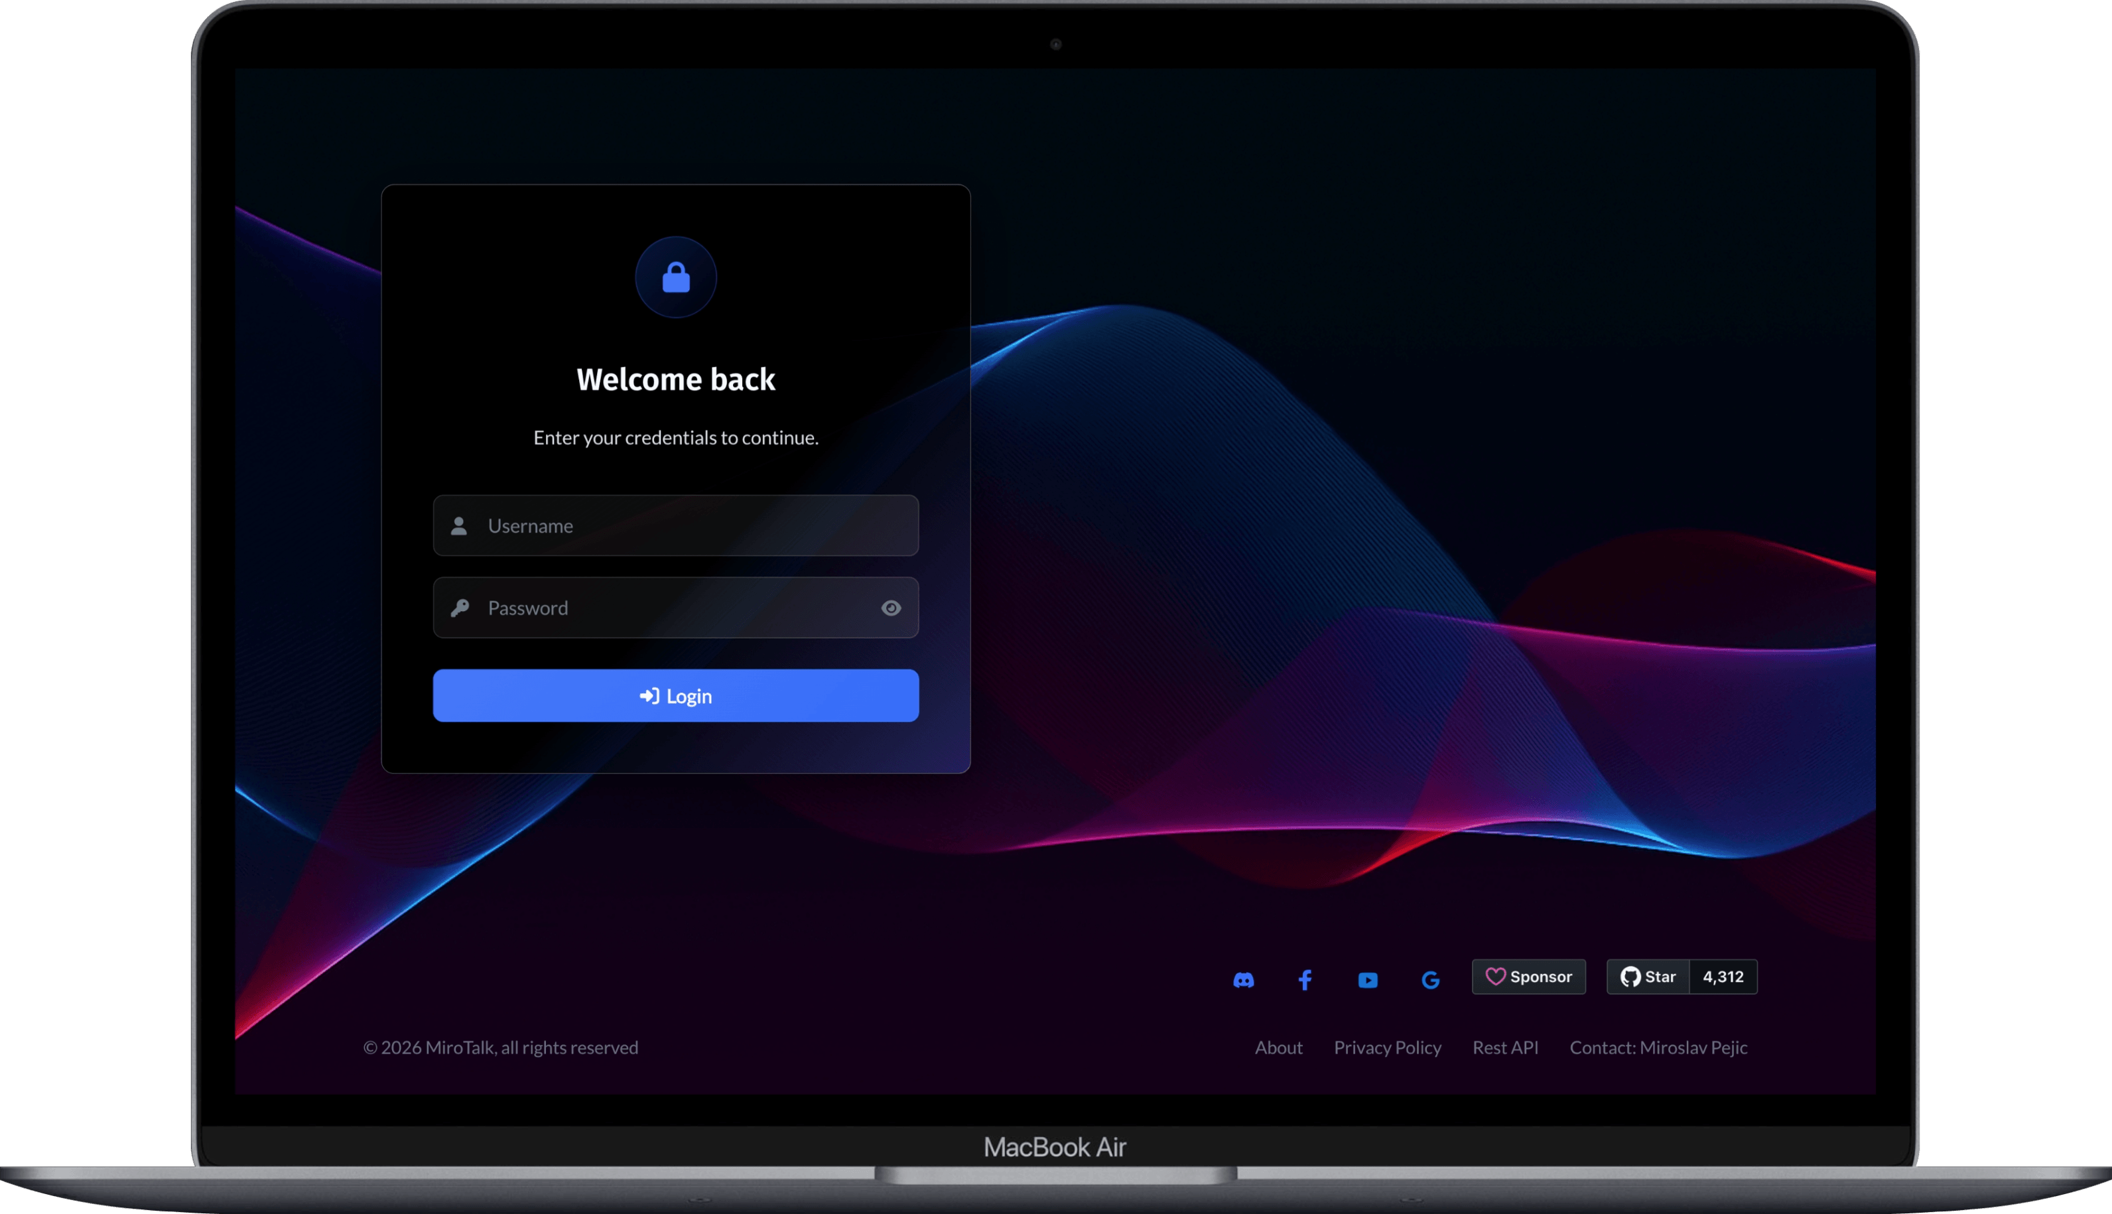The image size is (2112, 1214).
Task: Click the heart Sponsor button
Action: tap(1528, 977)
